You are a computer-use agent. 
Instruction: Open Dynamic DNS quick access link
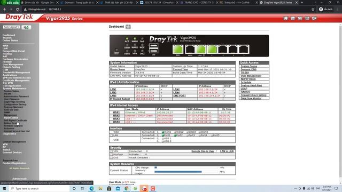pos(248,69)
